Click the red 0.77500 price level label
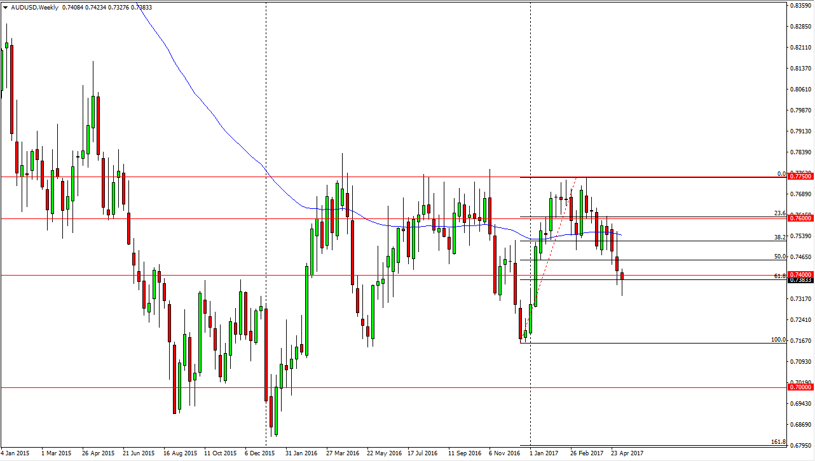 coord(799,177)
